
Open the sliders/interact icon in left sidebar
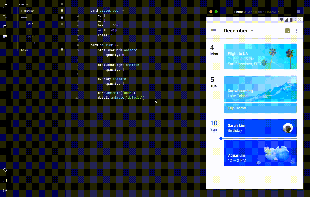(x=5, y=16)
